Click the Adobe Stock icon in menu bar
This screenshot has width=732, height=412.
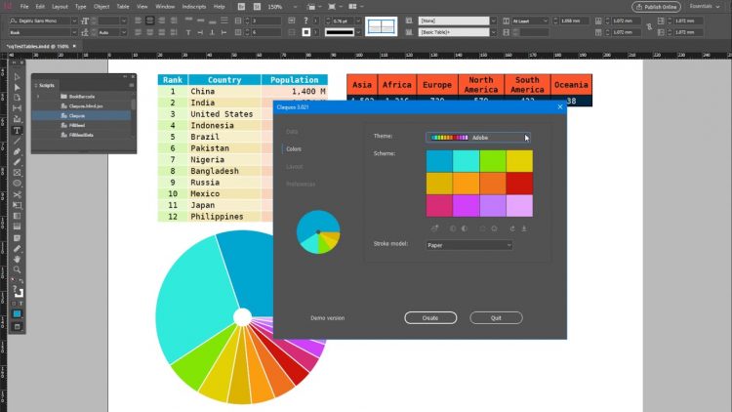(x=258, y=7)
